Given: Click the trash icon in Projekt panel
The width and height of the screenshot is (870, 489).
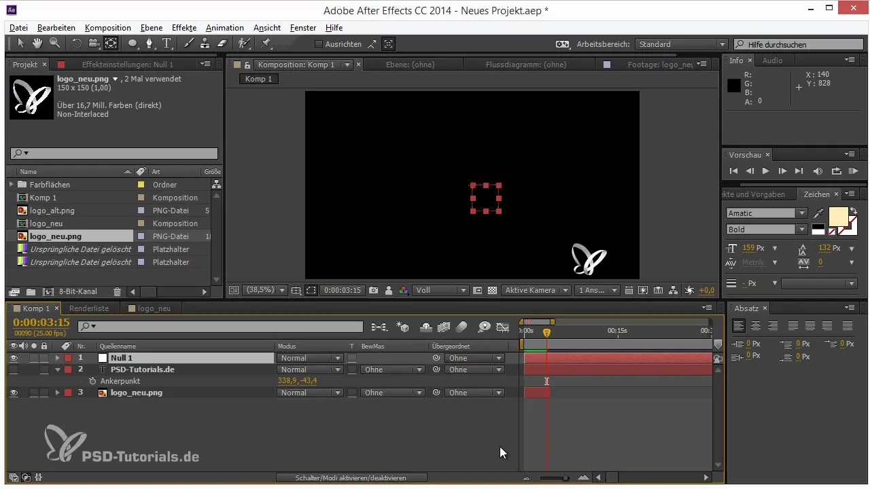Looking at the screenshot, I should (x=117, y=291).
